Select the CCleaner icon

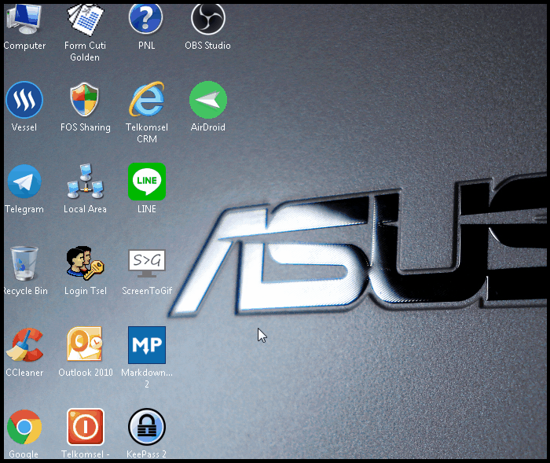24,345
